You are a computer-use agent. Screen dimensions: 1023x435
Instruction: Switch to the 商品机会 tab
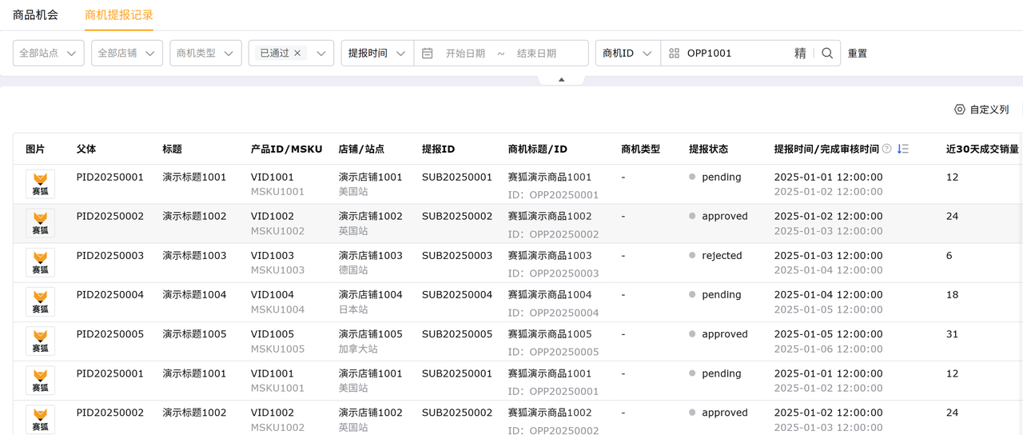coord(35,14)
